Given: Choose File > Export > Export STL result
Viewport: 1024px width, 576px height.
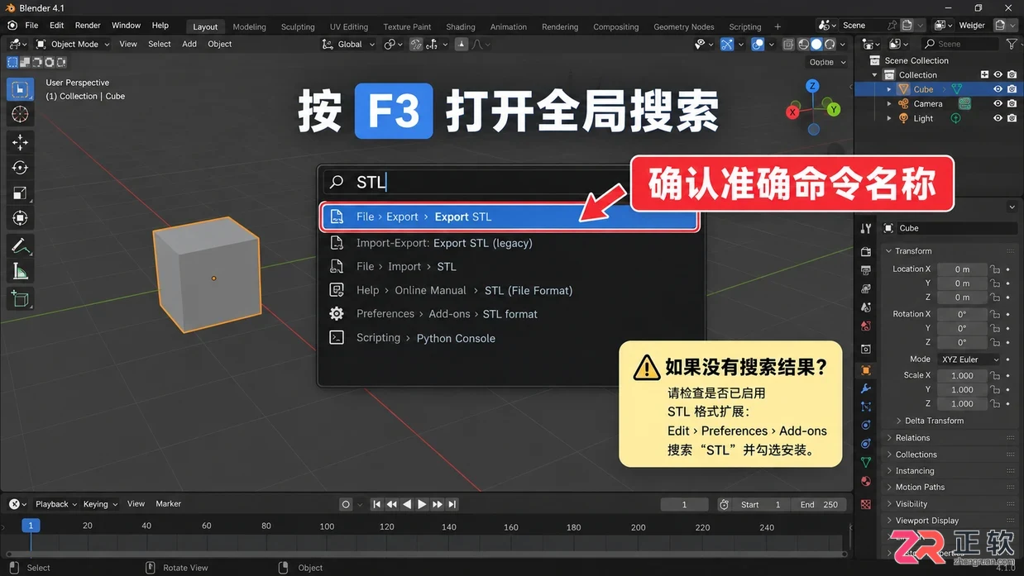Looking at the screenshot, I should click(x=509, y=217).
